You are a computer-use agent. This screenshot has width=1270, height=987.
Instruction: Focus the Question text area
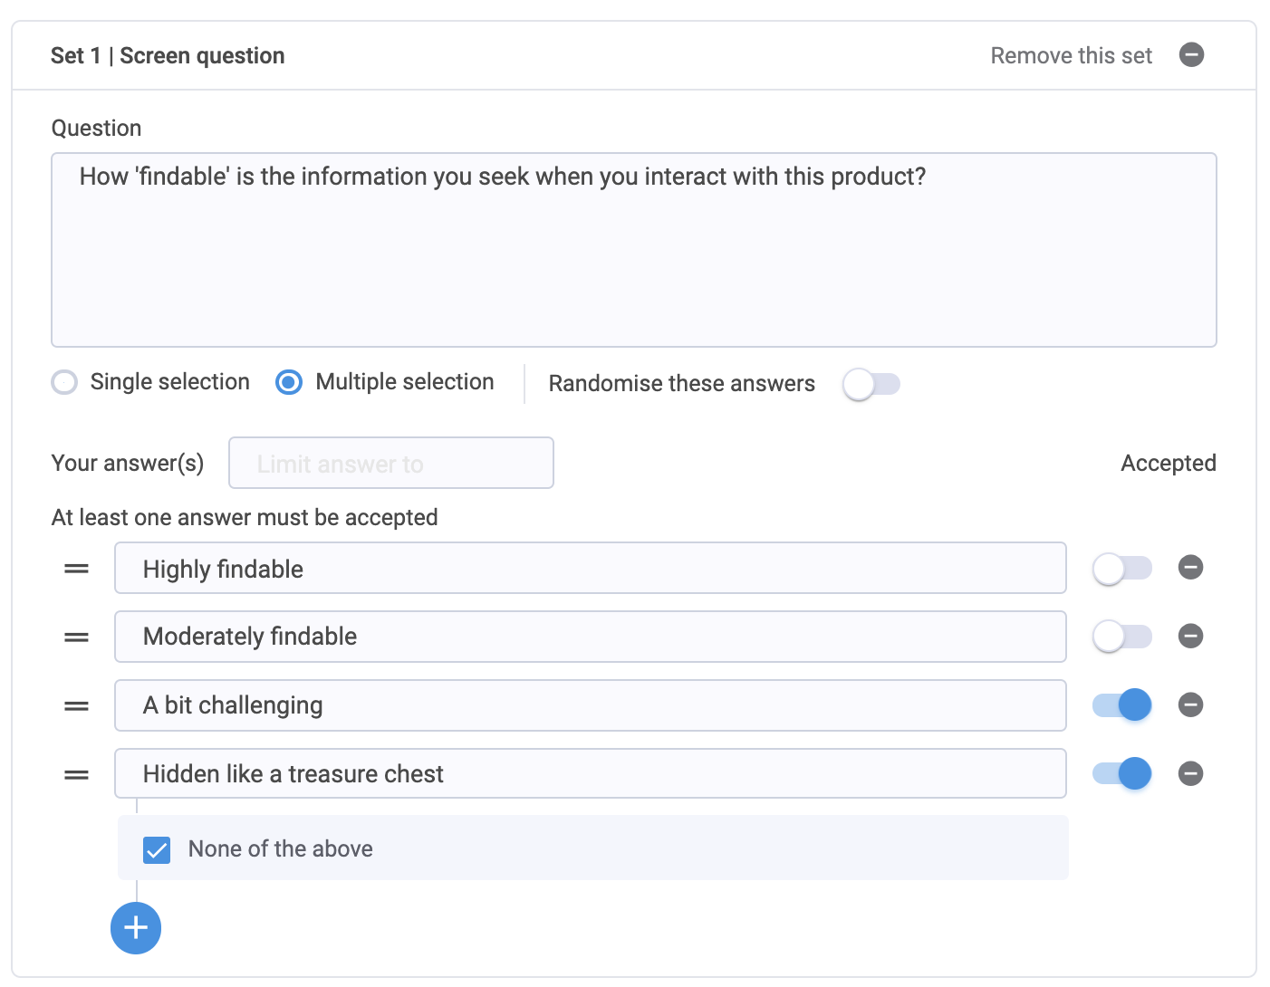[634, 250]
